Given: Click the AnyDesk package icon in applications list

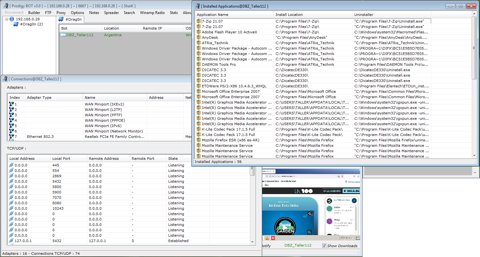Looking at the screenshot, I should pos(199,37).
